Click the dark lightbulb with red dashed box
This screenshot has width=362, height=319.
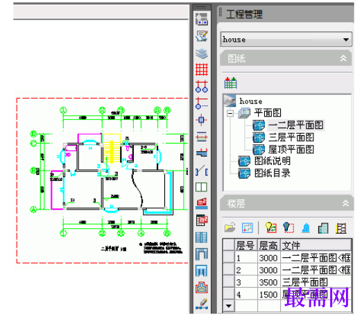288,227
